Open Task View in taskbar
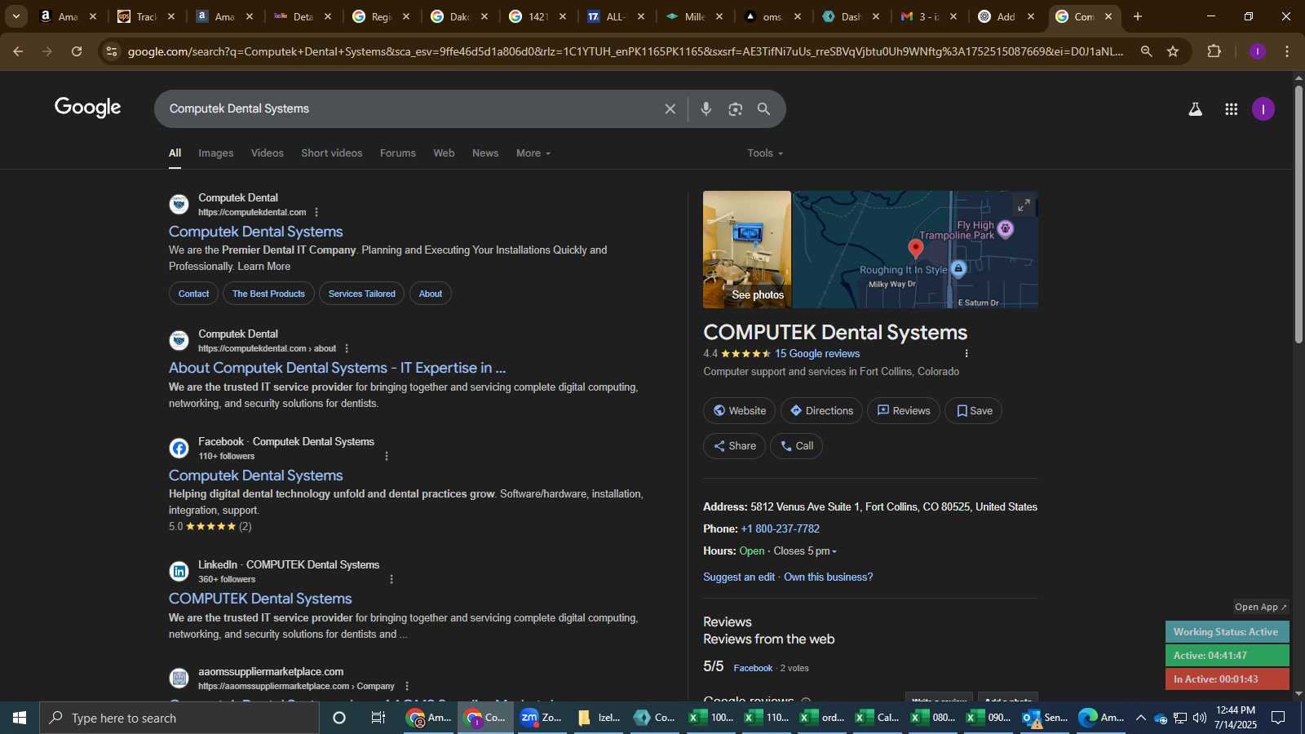 click(x=378, y=718)
